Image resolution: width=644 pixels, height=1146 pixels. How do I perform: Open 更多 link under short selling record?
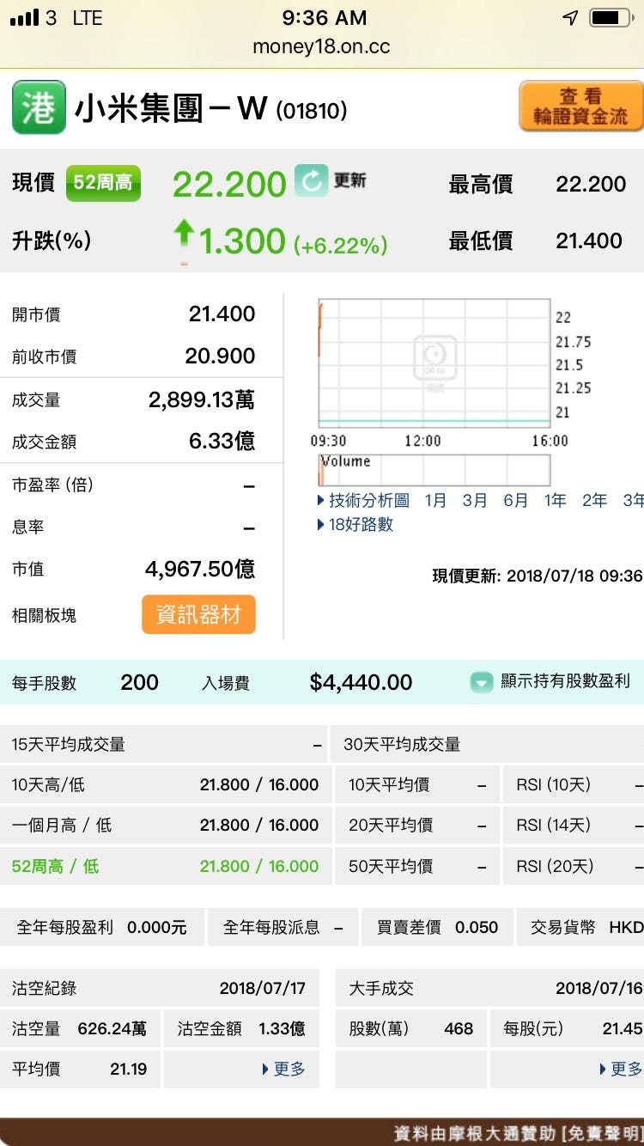tap(284, 1070)
